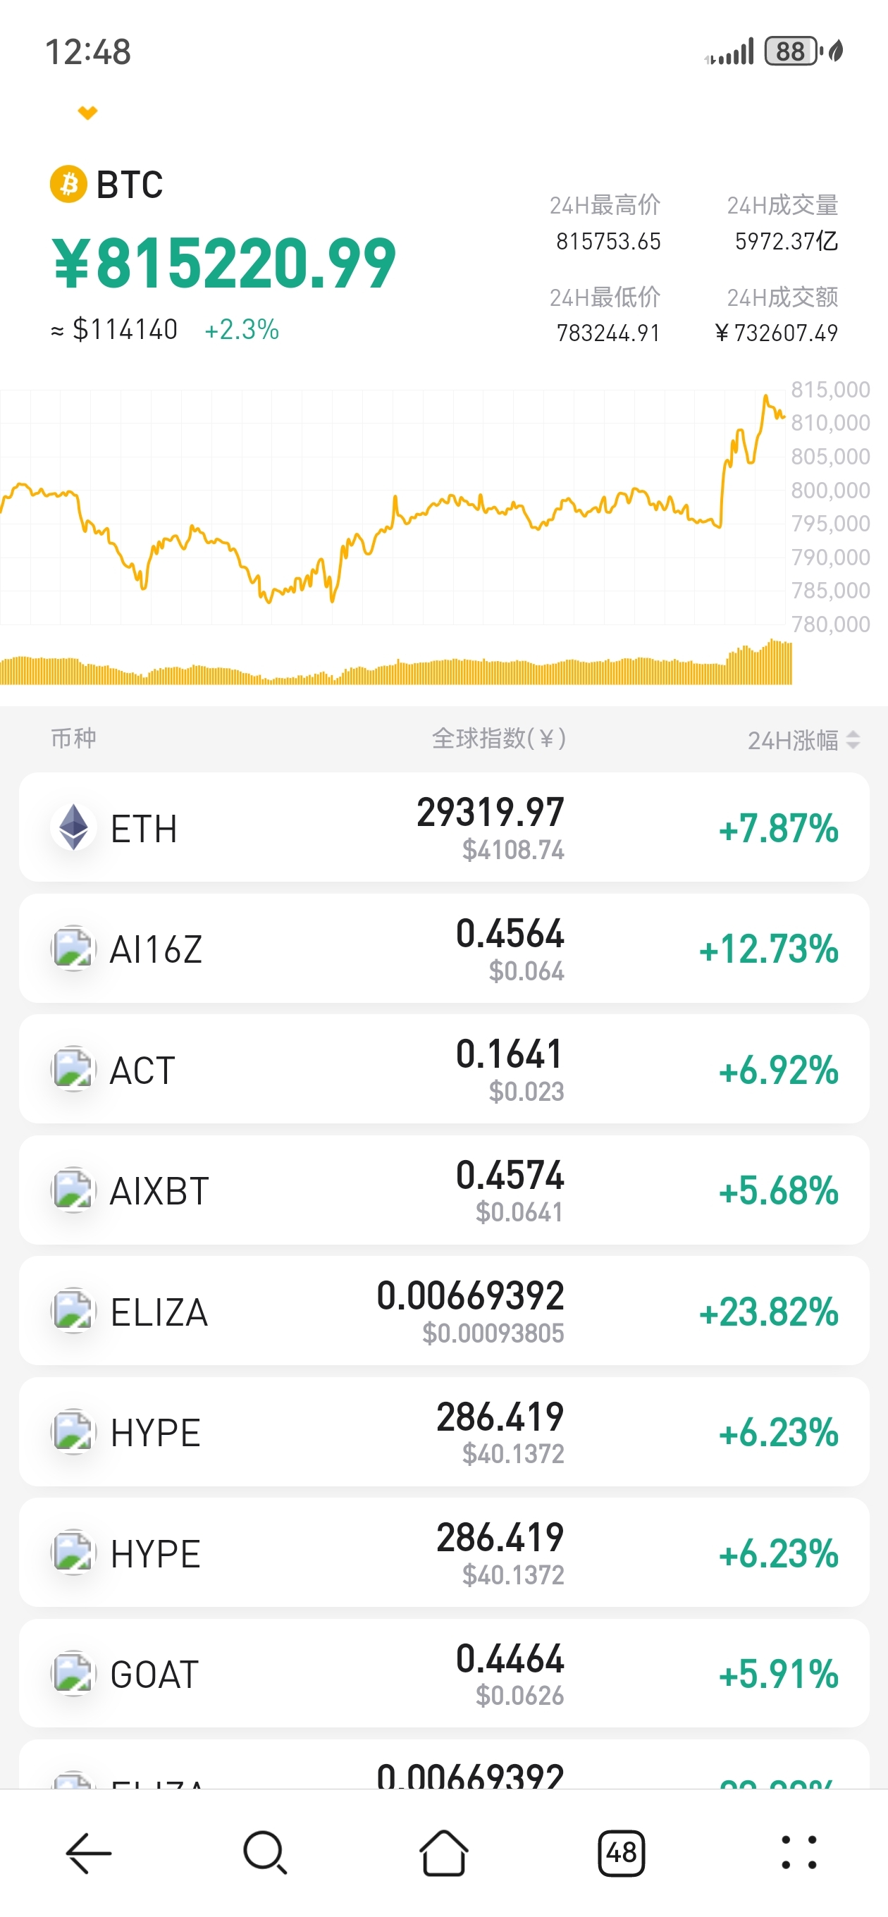Select the GOAT coin row
Screen dimensions: 888x1917
click(x=443, y=1674)
